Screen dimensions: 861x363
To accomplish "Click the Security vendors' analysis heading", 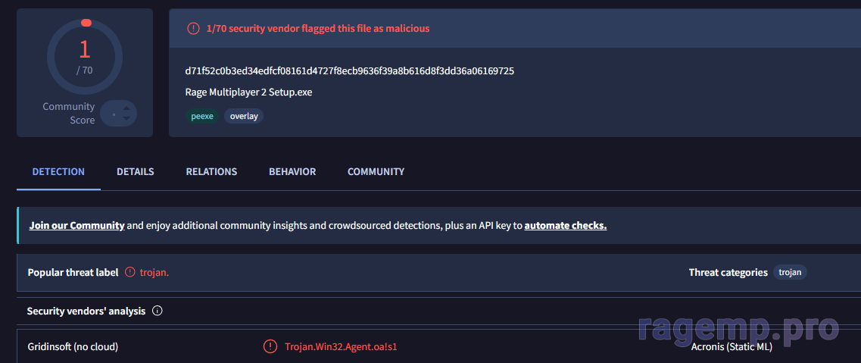I will (x=86, y=311).
